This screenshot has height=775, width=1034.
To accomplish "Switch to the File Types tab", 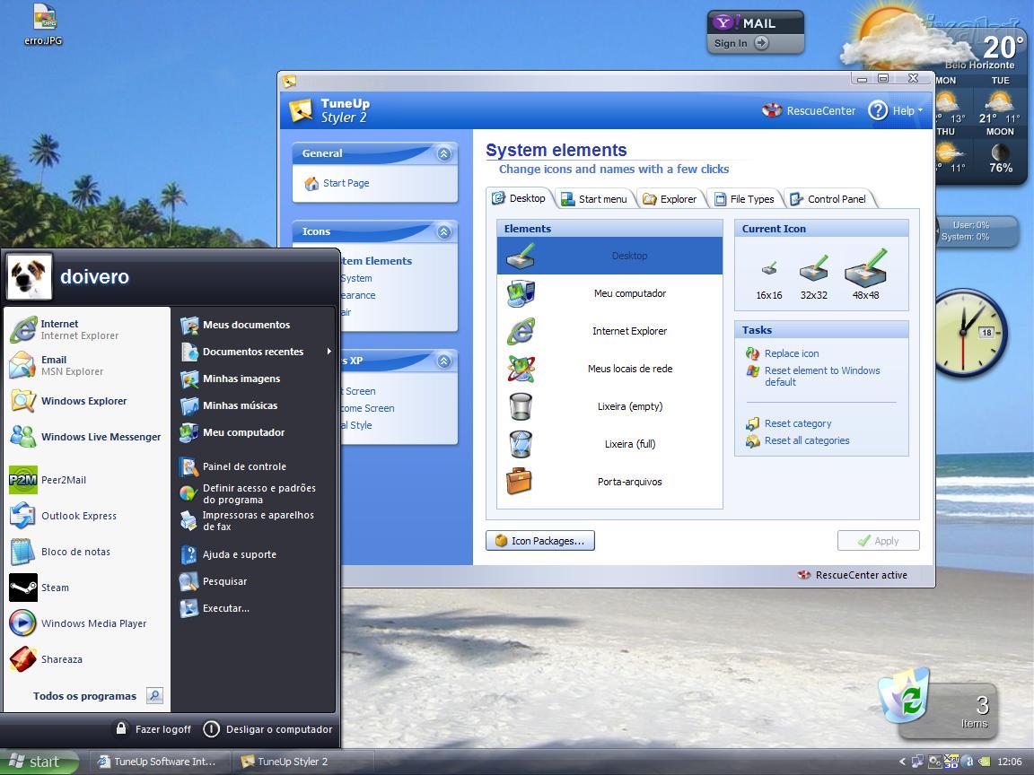I will pyautogui.click(x=744, y=199).
